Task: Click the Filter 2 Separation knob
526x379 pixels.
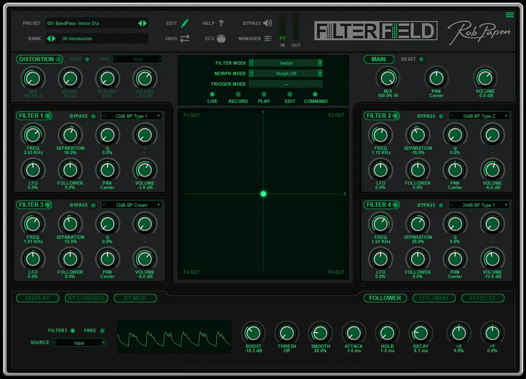Action: click(417, 134)
